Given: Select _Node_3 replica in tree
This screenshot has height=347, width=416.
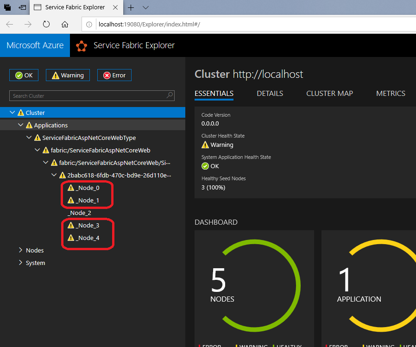Looking at the screenshot, I should (88, 225).
